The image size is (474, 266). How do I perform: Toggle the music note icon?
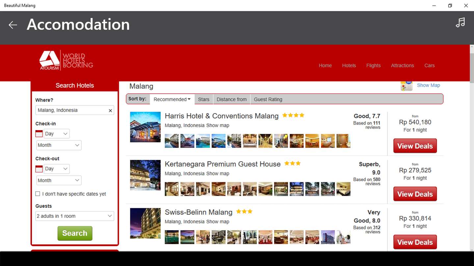(460, 22)
